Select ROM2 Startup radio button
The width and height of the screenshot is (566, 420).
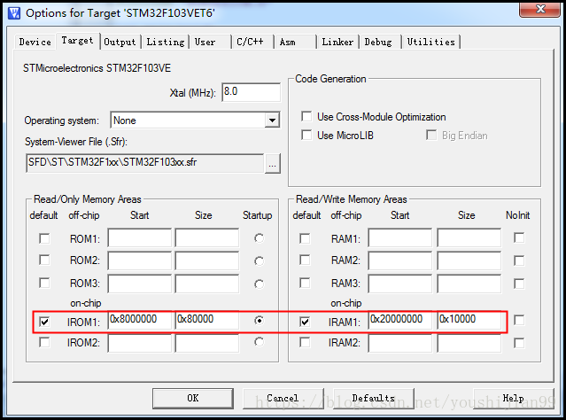point(259,261)
